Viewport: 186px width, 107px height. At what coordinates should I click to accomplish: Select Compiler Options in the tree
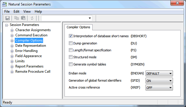pos(29,40)
